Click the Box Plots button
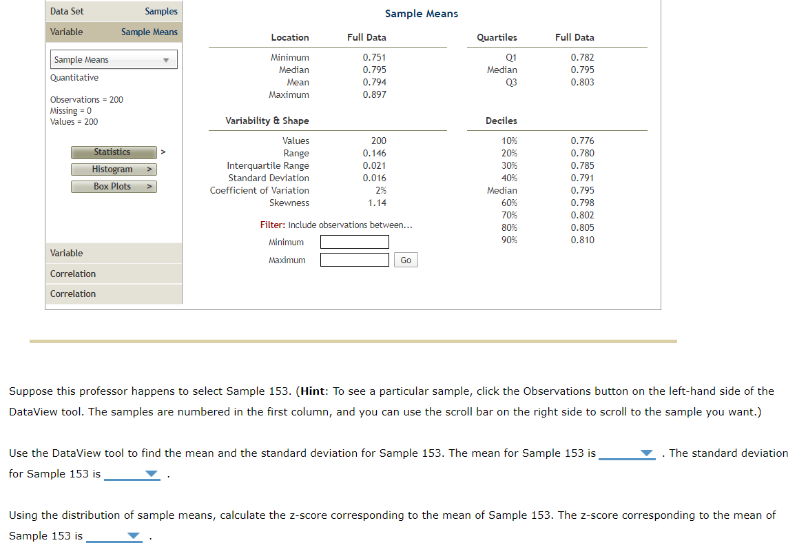 110,186
